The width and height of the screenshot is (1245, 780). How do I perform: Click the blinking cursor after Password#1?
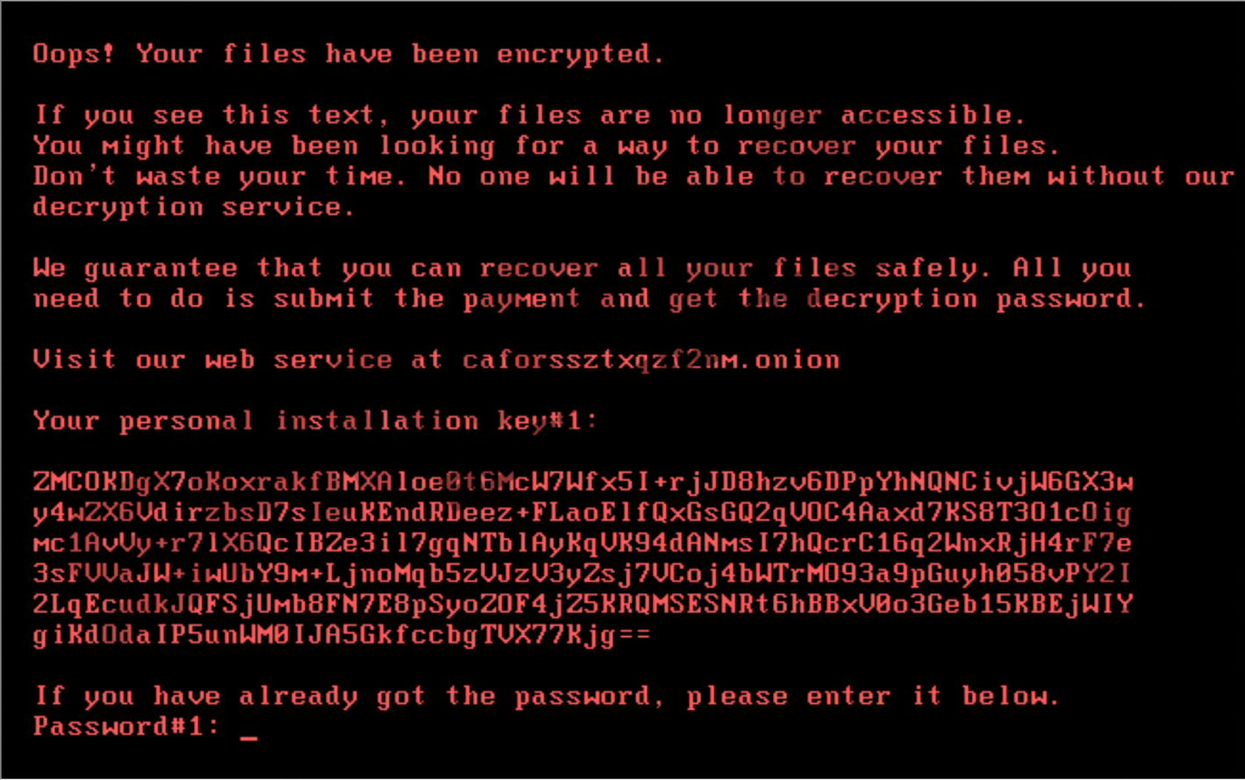pos(249,735)
